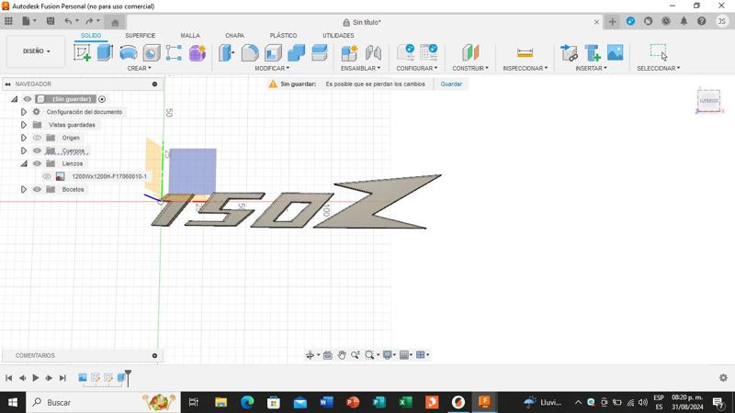This screenshot has height=413, width=735.
Task: Expand the Cuerpos folder
Action: [24, 151]
